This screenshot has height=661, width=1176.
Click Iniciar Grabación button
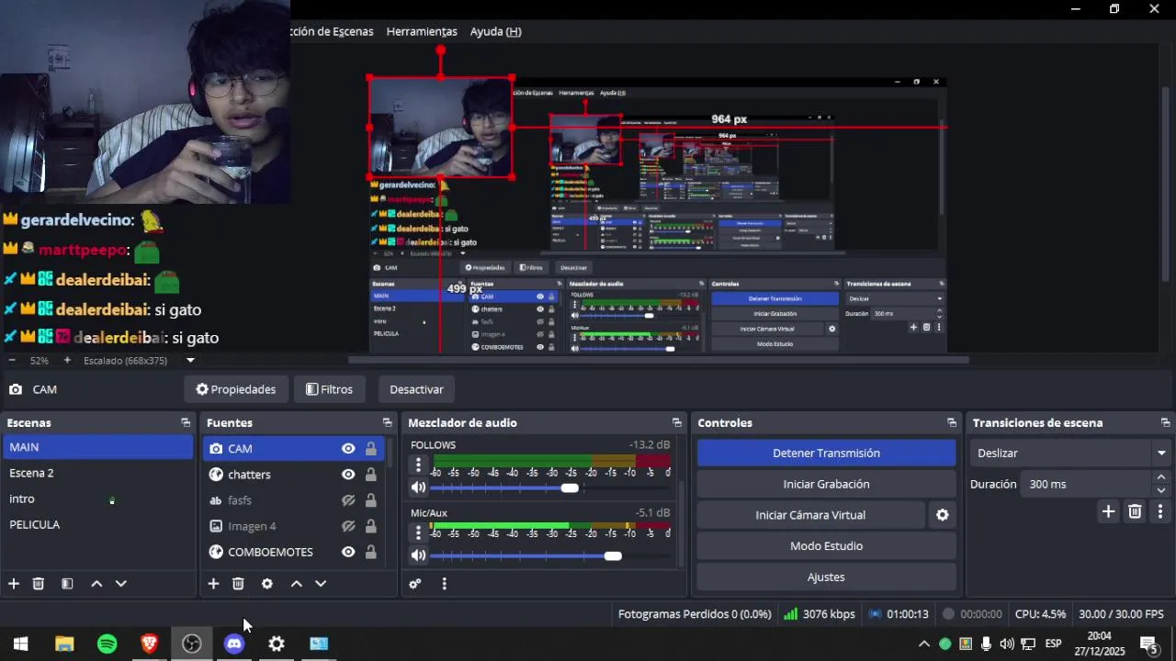(826, 484)
